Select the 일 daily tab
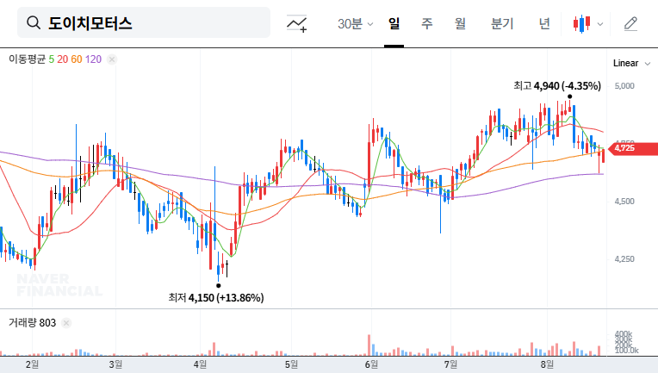This screenshot has width=658, height=373. click(394, 24)
